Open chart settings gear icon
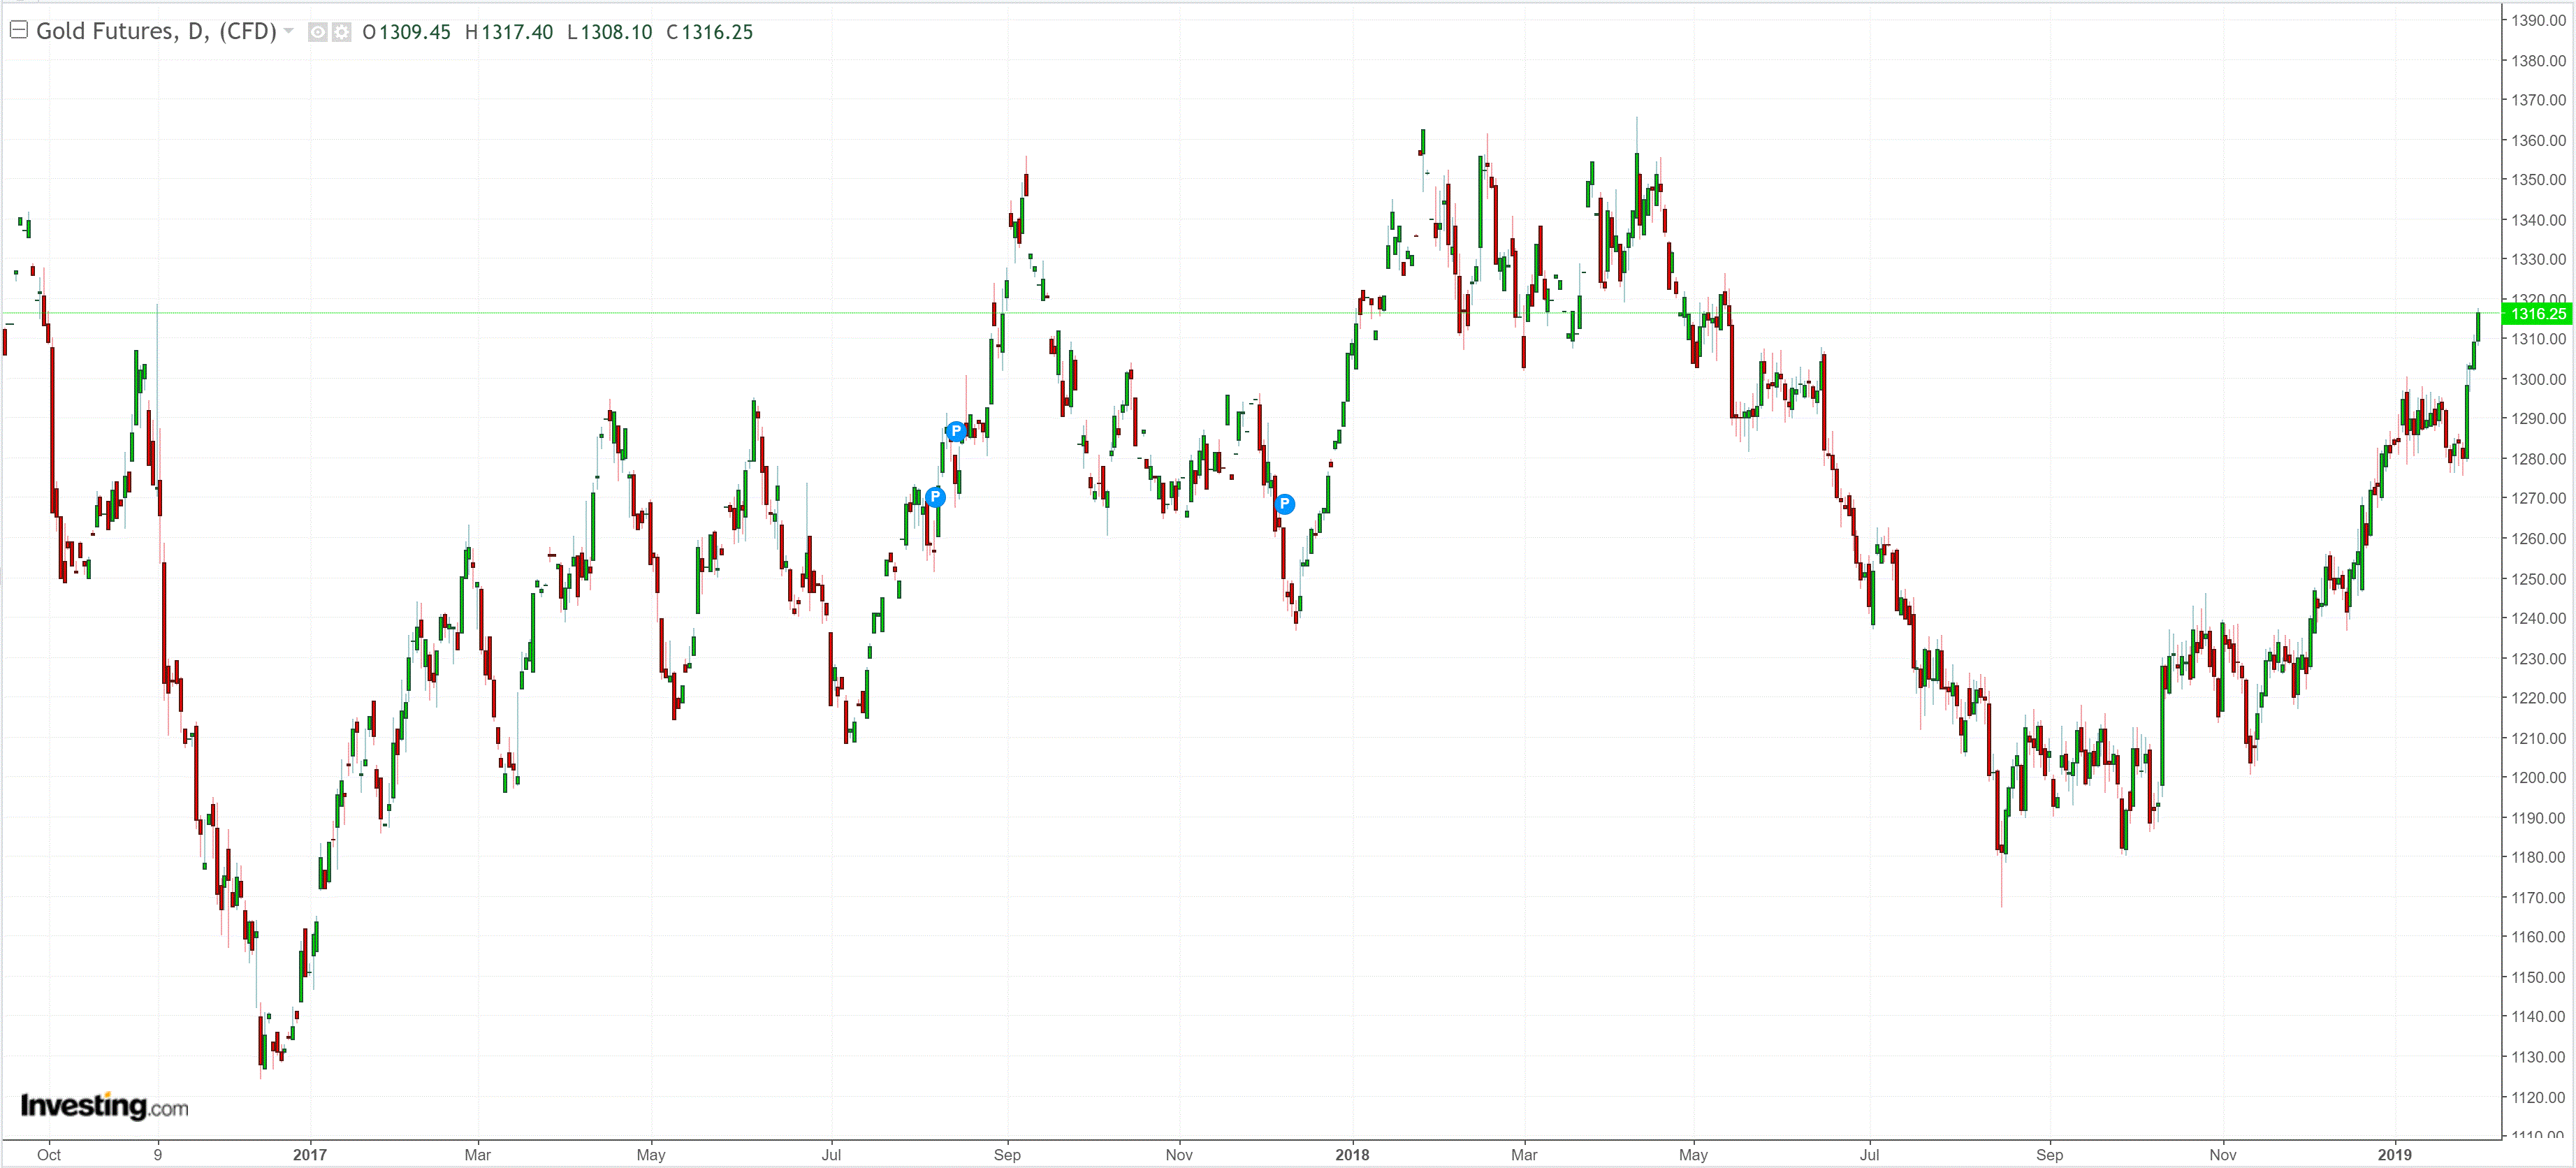Image resolution: width=2576 pixels, height=1168 pixels. tap(342, 32)
